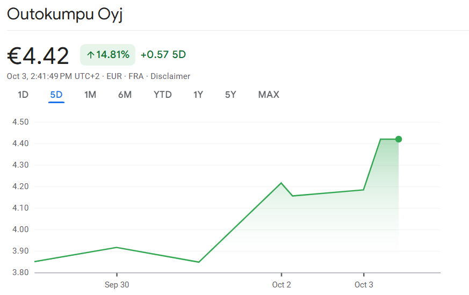The width and height of the screenshot is (469, 295).
Task: Show the 1M price history
Action: 90,95
